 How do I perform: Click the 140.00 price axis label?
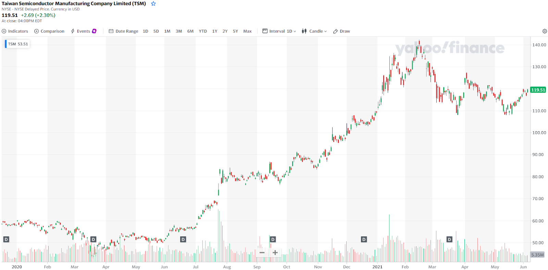coord(539,45)
